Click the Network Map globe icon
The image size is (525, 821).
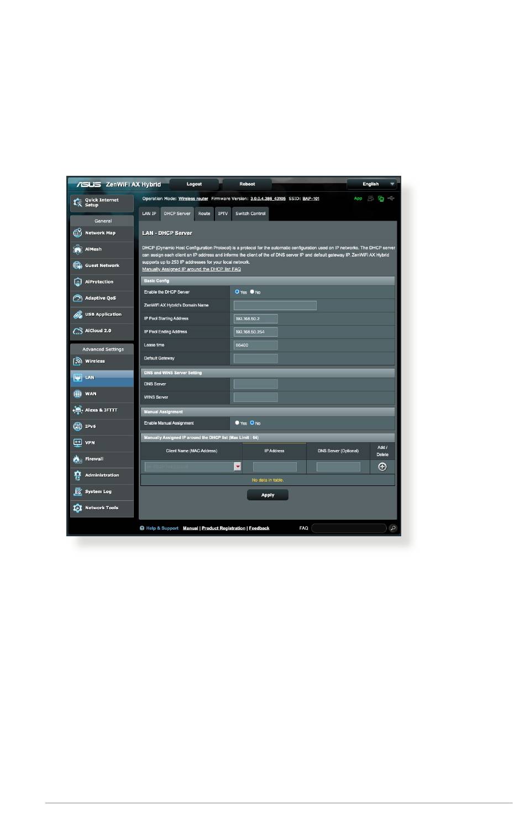tap(77, 233)
